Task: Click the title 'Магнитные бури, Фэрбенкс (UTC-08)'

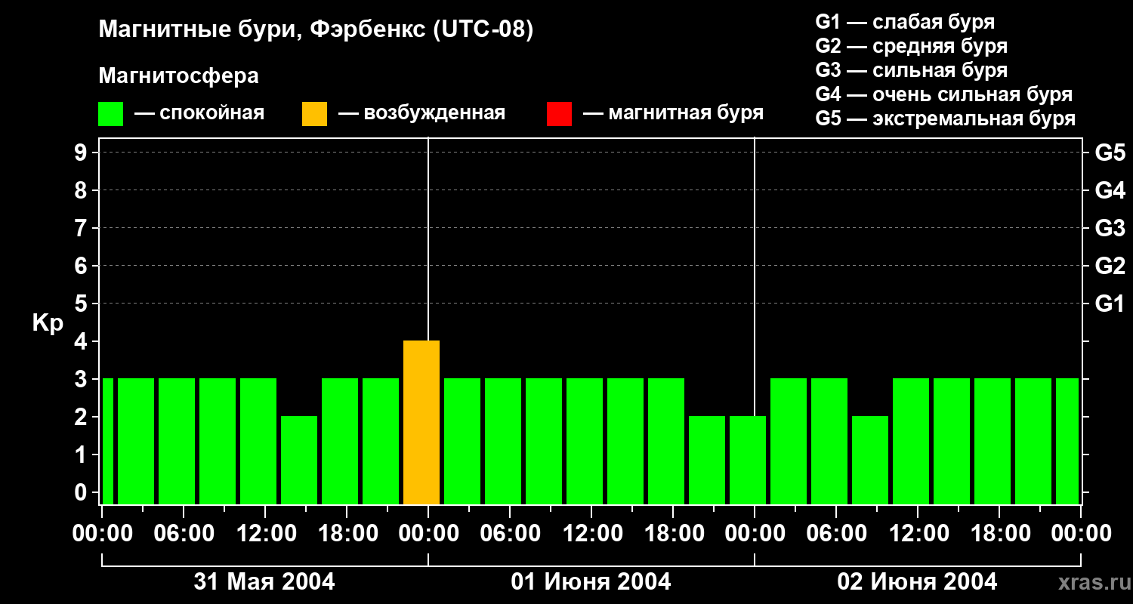Action: (316, 30)
